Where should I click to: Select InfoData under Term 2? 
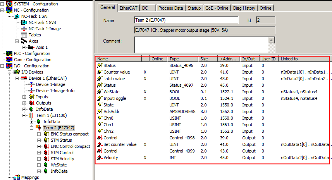59,171
